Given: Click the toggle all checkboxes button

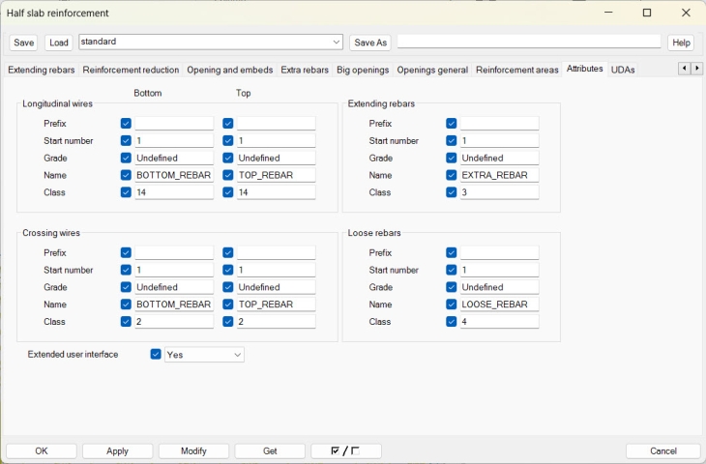Looking at the screenshot, I should 346,451.
